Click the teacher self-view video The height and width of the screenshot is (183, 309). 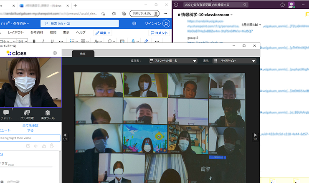30,82
